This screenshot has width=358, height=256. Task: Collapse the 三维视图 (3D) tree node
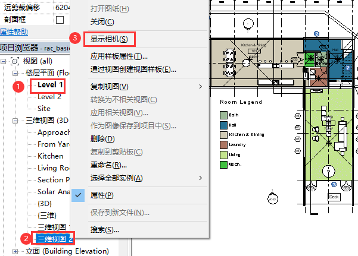[14, 121]
